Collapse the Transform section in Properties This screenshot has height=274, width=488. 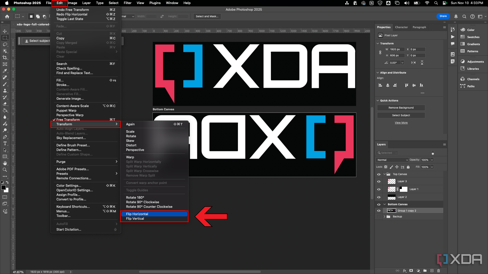click(378, 44)
